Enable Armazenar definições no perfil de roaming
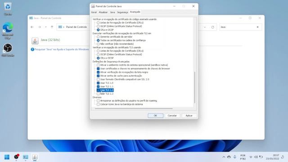The image size is (288, 162). coord(98,101)
